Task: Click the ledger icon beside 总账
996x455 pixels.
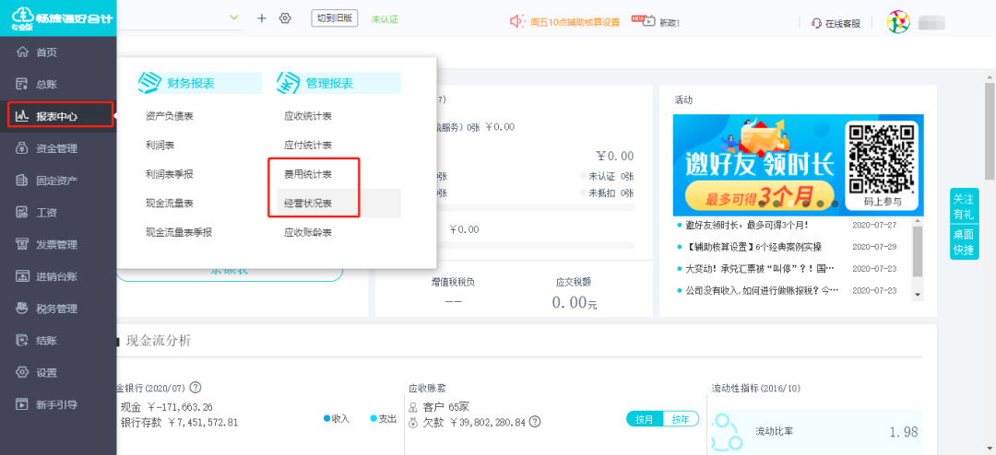Action: (x=23, y=85)
